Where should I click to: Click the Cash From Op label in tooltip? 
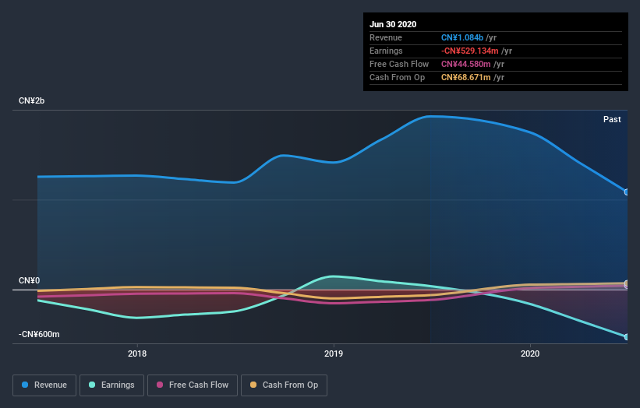tap(397, 77)
